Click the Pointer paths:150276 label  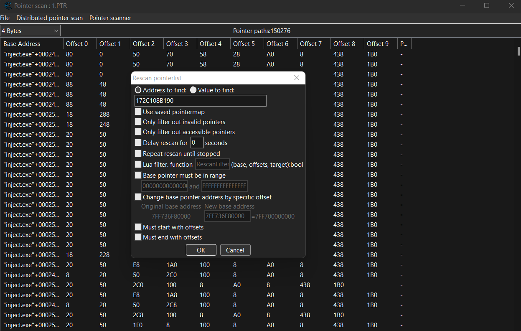coord(262,31)
